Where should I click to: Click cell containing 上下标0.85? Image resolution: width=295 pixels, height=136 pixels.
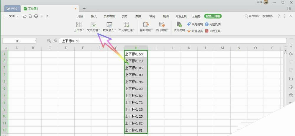click(x=136, y=68)
